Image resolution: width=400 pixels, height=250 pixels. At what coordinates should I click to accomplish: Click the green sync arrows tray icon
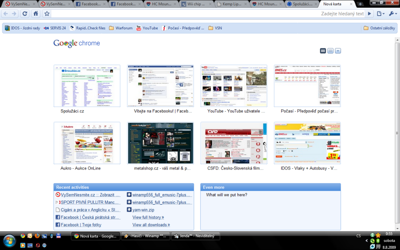[x=372, y=241]
